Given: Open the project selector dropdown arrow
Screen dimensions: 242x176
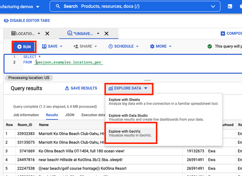Looking at the screenshot, I should pyautogui.click(x=37, y=7).
